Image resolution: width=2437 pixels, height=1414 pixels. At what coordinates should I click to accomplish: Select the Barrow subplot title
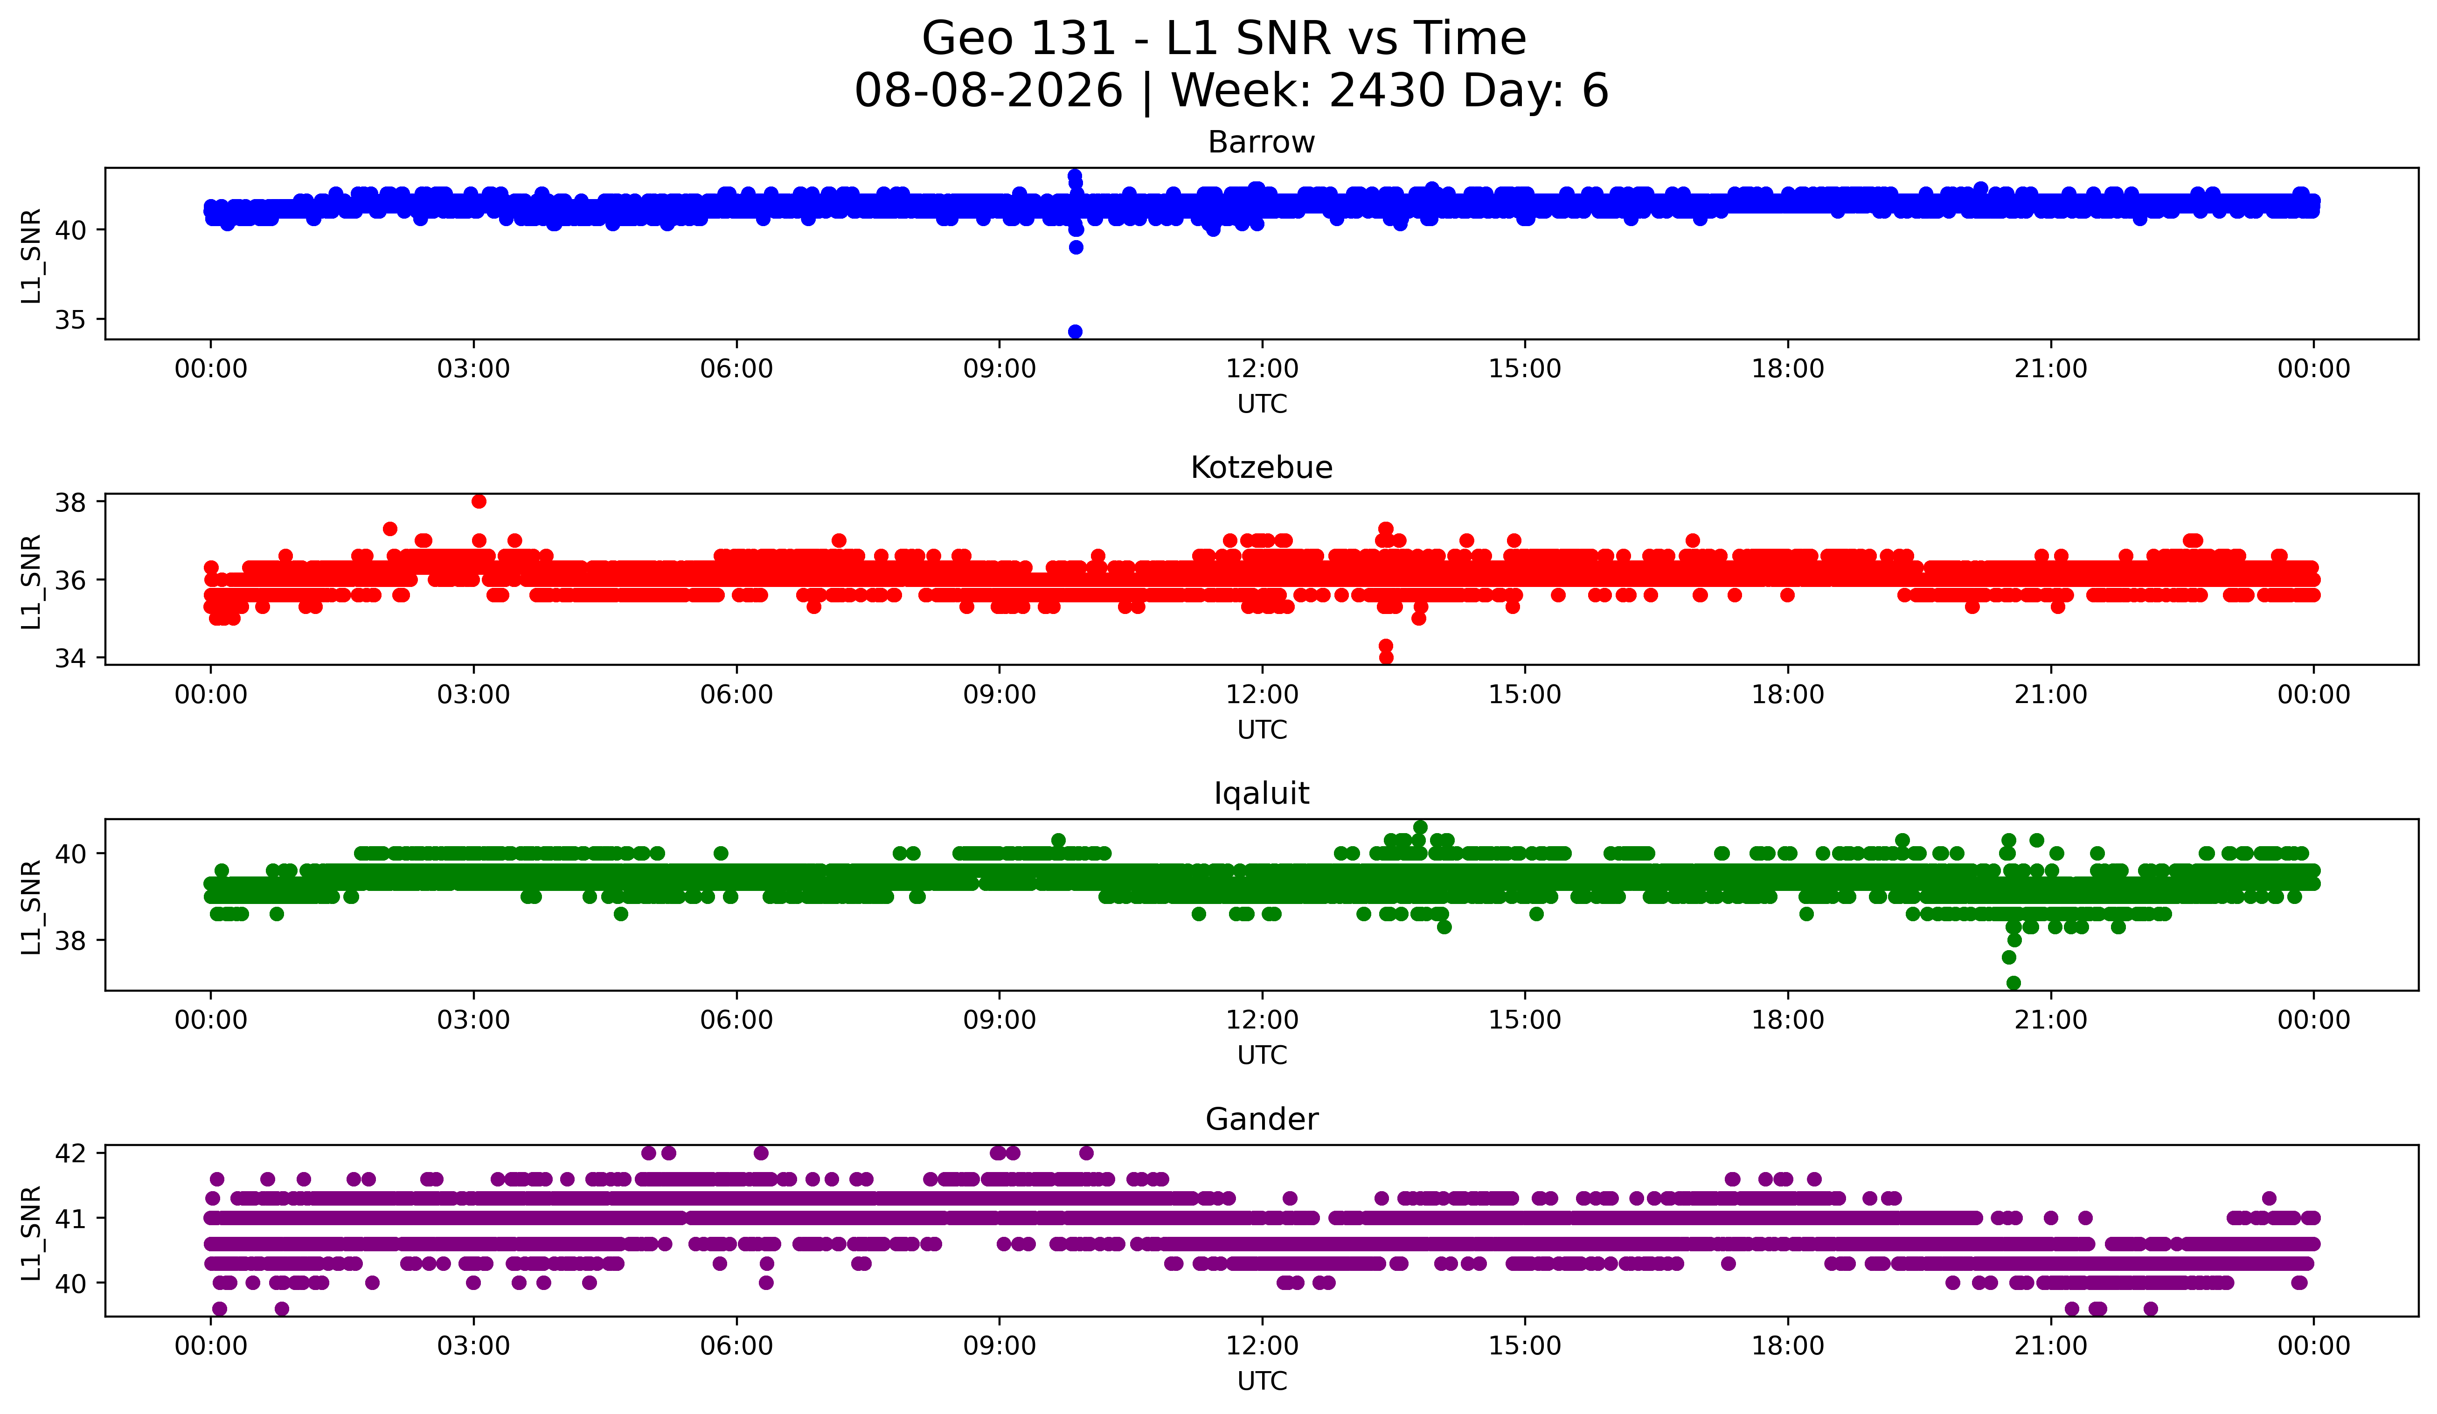point(1261,142)
